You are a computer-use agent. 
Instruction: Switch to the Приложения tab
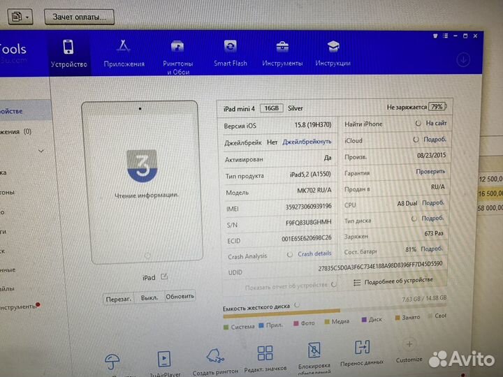coord(124,54)
